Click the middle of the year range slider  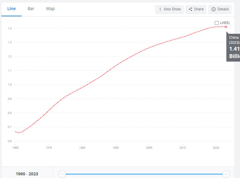[x=144, y=174]
